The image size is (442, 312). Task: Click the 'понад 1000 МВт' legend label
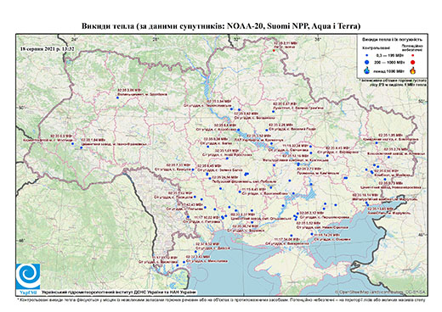pos(388,70)
